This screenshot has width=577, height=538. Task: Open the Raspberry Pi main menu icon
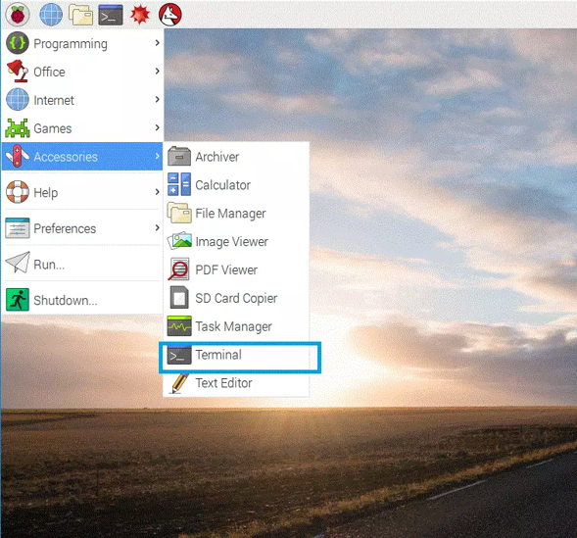18,15
